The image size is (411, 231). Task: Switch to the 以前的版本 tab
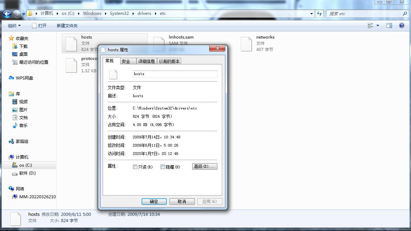tap(169, 61)
